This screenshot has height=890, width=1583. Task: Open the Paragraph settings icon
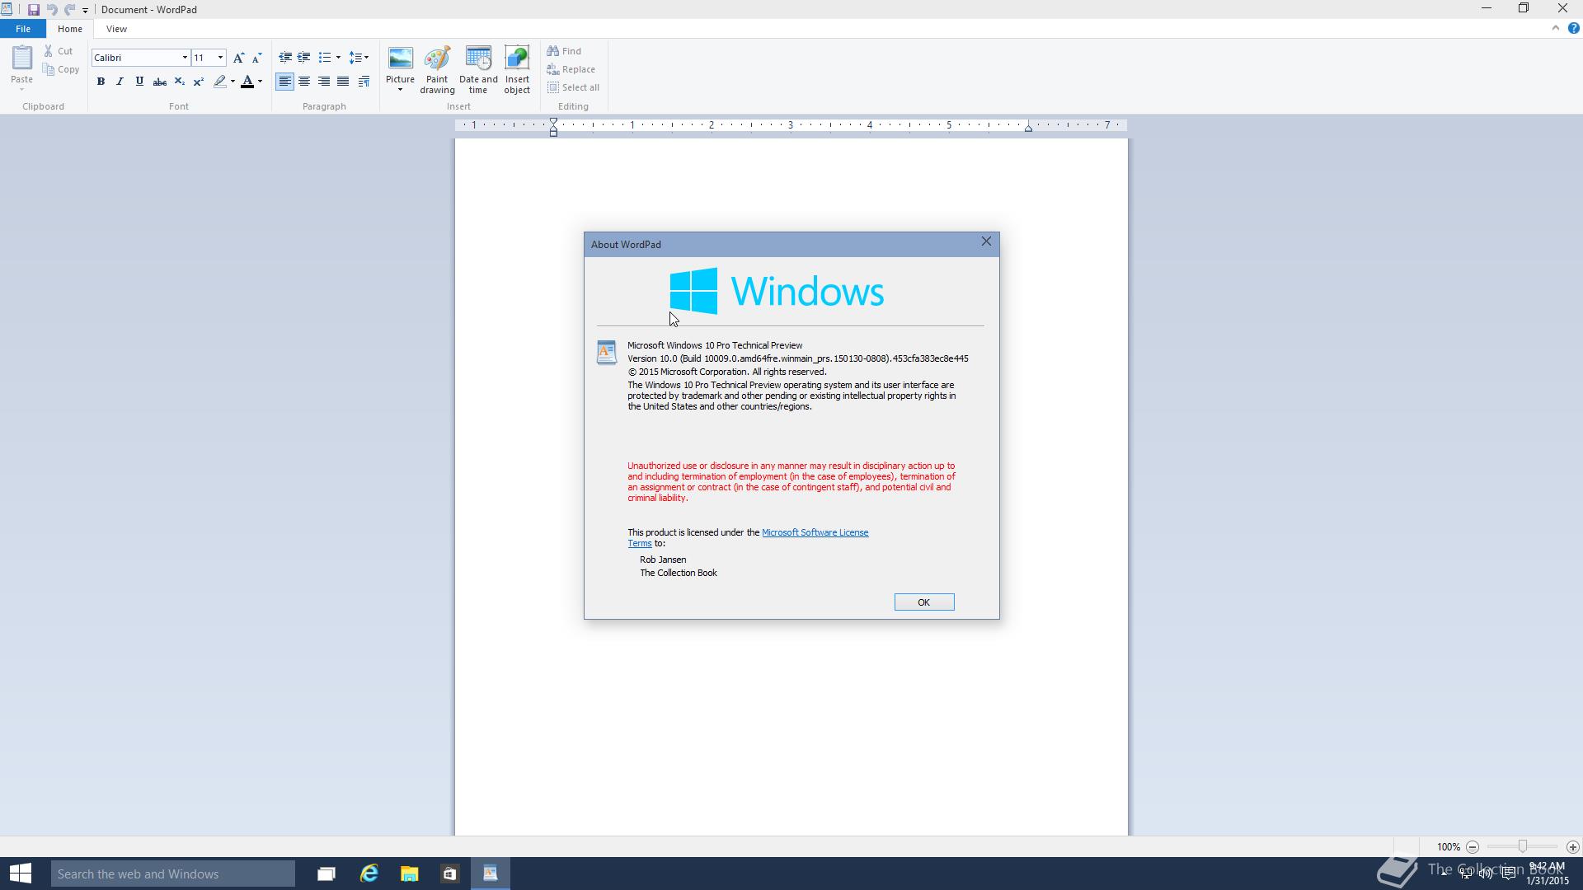coord(364,82)
